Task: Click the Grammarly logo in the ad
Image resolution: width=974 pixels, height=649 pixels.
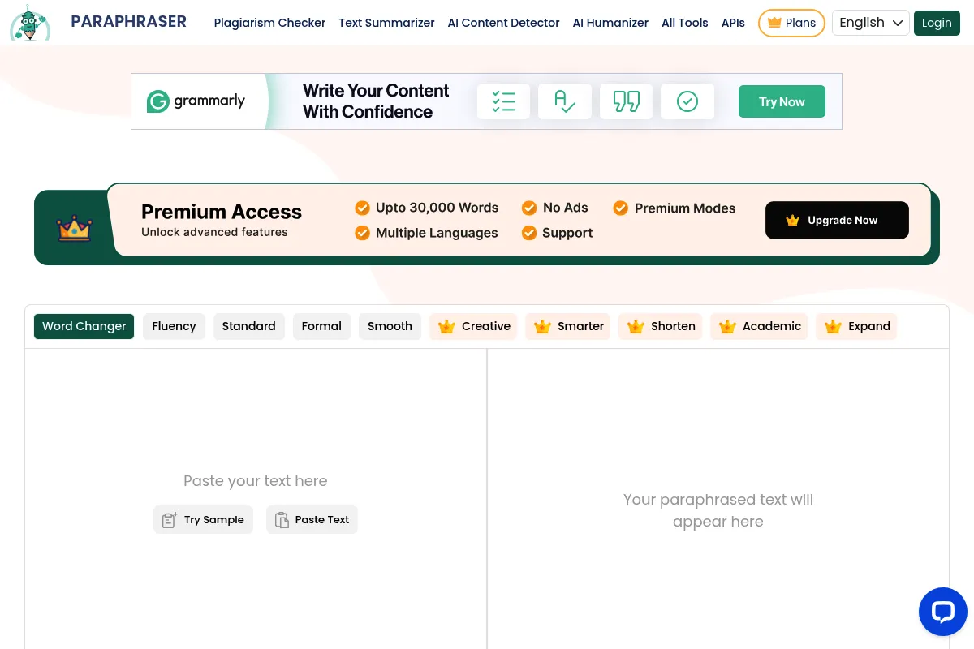Action: click(x=196, y=101)
